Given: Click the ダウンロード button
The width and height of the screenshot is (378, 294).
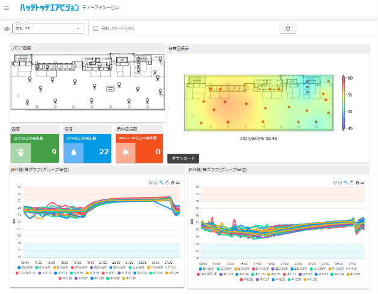Looking at the screenshot, I should (x=183, y=158).
